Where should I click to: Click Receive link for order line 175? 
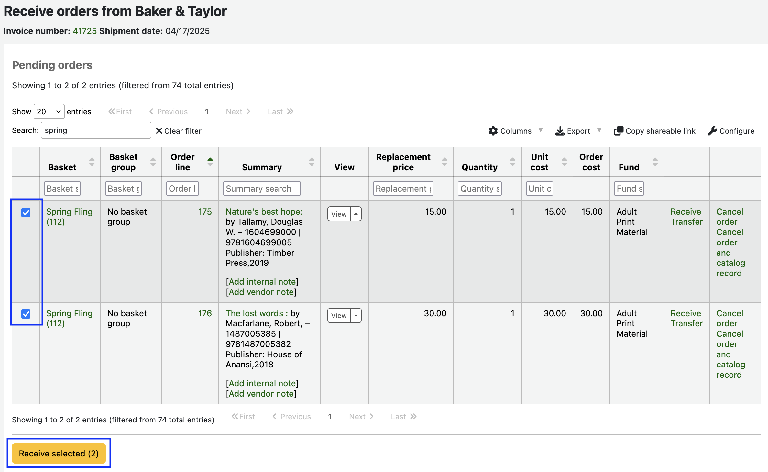pyautogui.click(x=686, y=212)
